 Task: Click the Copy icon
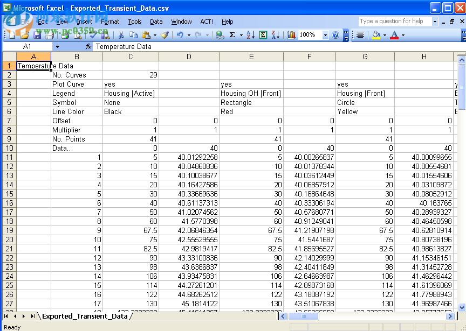133,35
